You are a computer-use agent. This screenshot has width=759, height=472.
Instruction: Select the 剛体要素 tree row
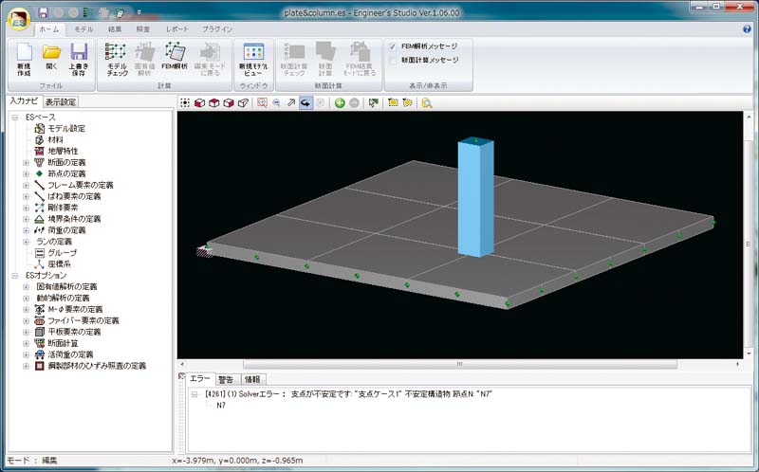click(63, 208)
